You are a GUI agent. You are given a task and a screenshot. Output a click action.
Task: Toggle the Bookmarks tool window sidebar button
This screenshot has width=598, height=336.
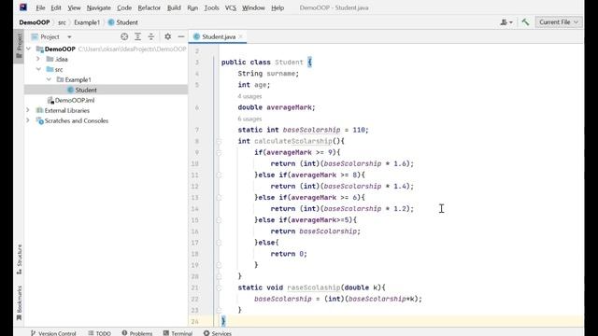(19, 302)
